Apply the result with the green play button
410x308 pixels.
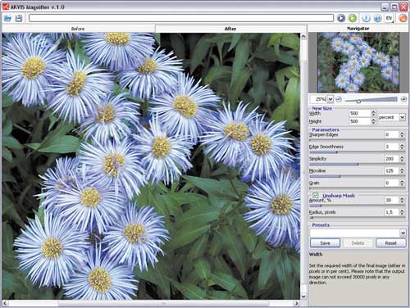(x=353, y=18)
